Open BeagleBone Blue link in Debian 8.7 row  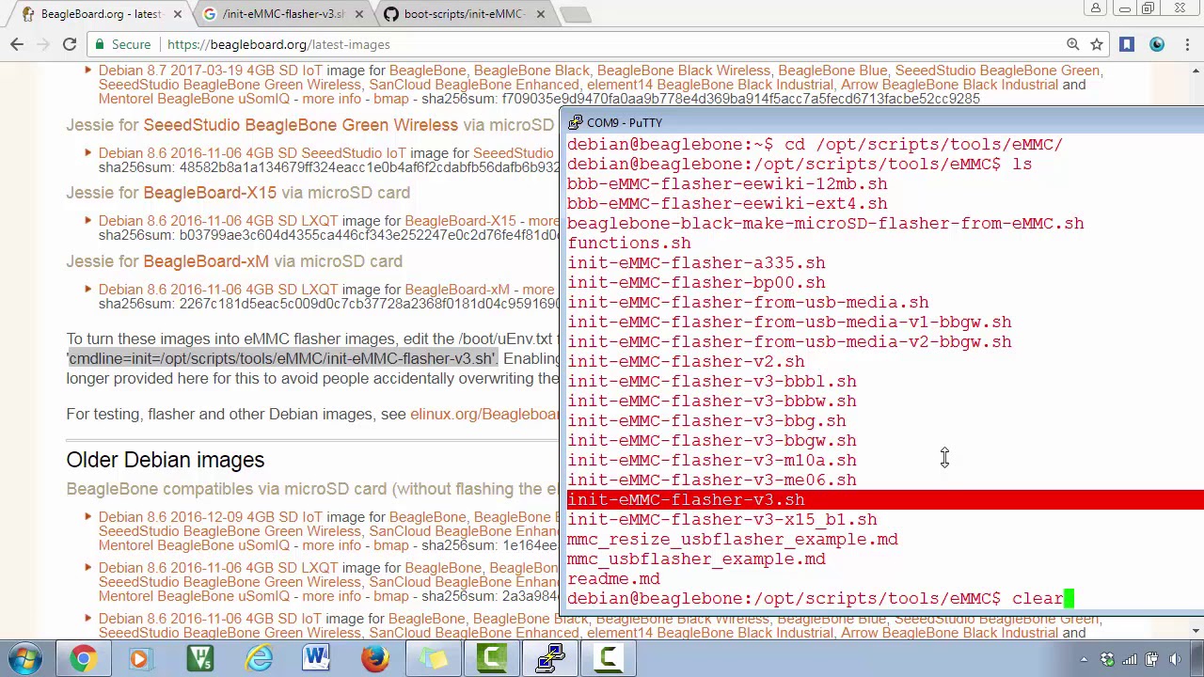pos(832,71)
